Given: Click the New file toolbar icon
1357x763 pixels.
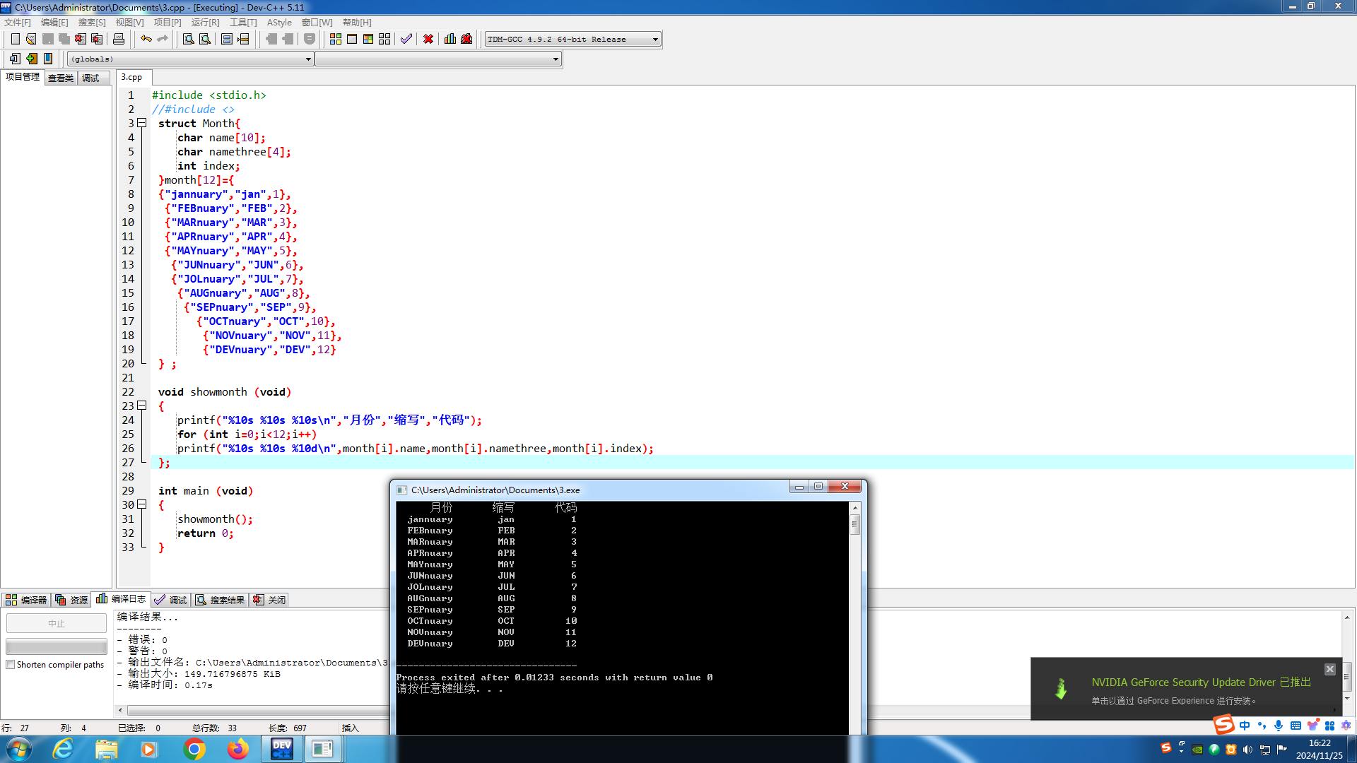Looking at the screenshot, I should tap(15, 39).
